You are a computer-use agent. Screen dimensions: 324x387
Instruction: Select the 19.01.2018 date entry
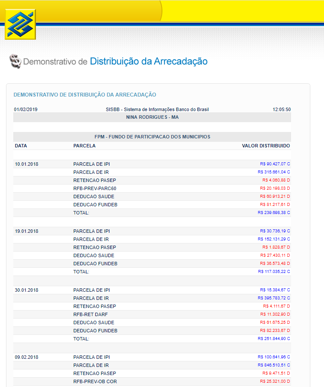tap(27, 231)
